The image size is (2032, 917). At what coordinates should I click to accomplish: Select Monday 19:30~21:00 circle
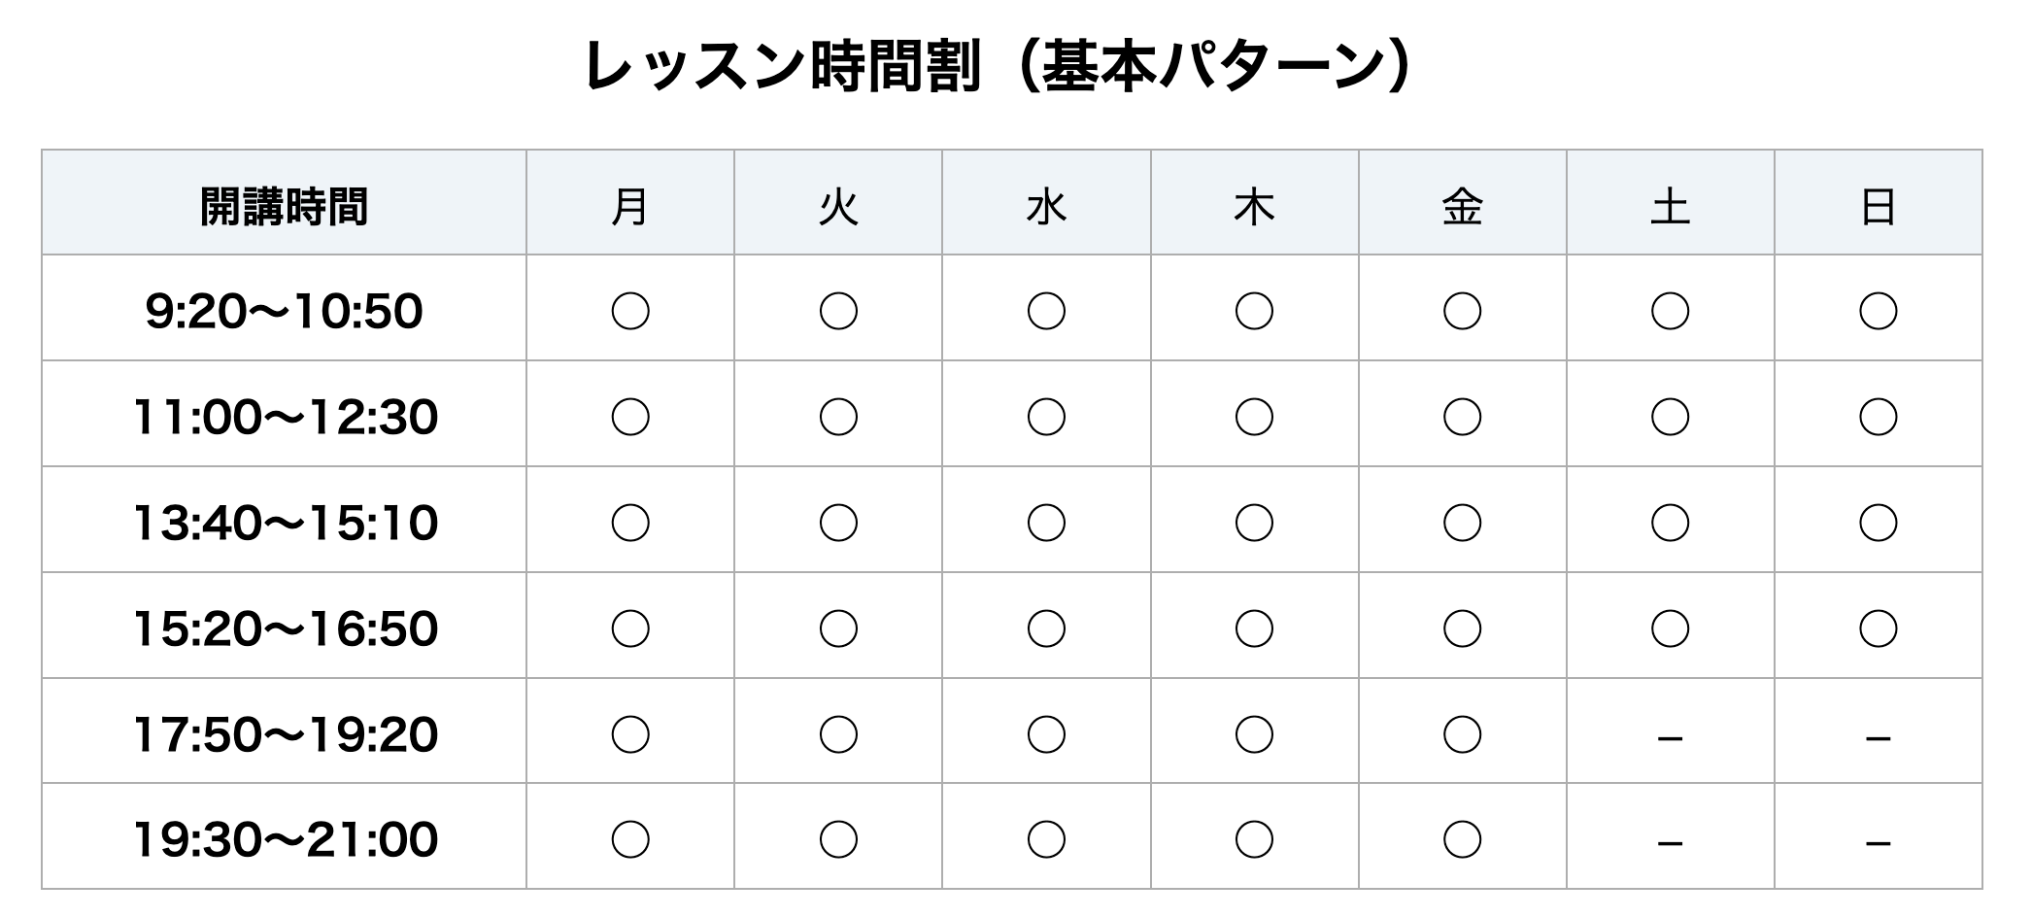pos(630,840)
